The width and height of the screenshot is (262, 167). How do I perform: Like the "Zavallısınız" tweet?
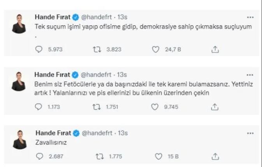coord(158,156)
